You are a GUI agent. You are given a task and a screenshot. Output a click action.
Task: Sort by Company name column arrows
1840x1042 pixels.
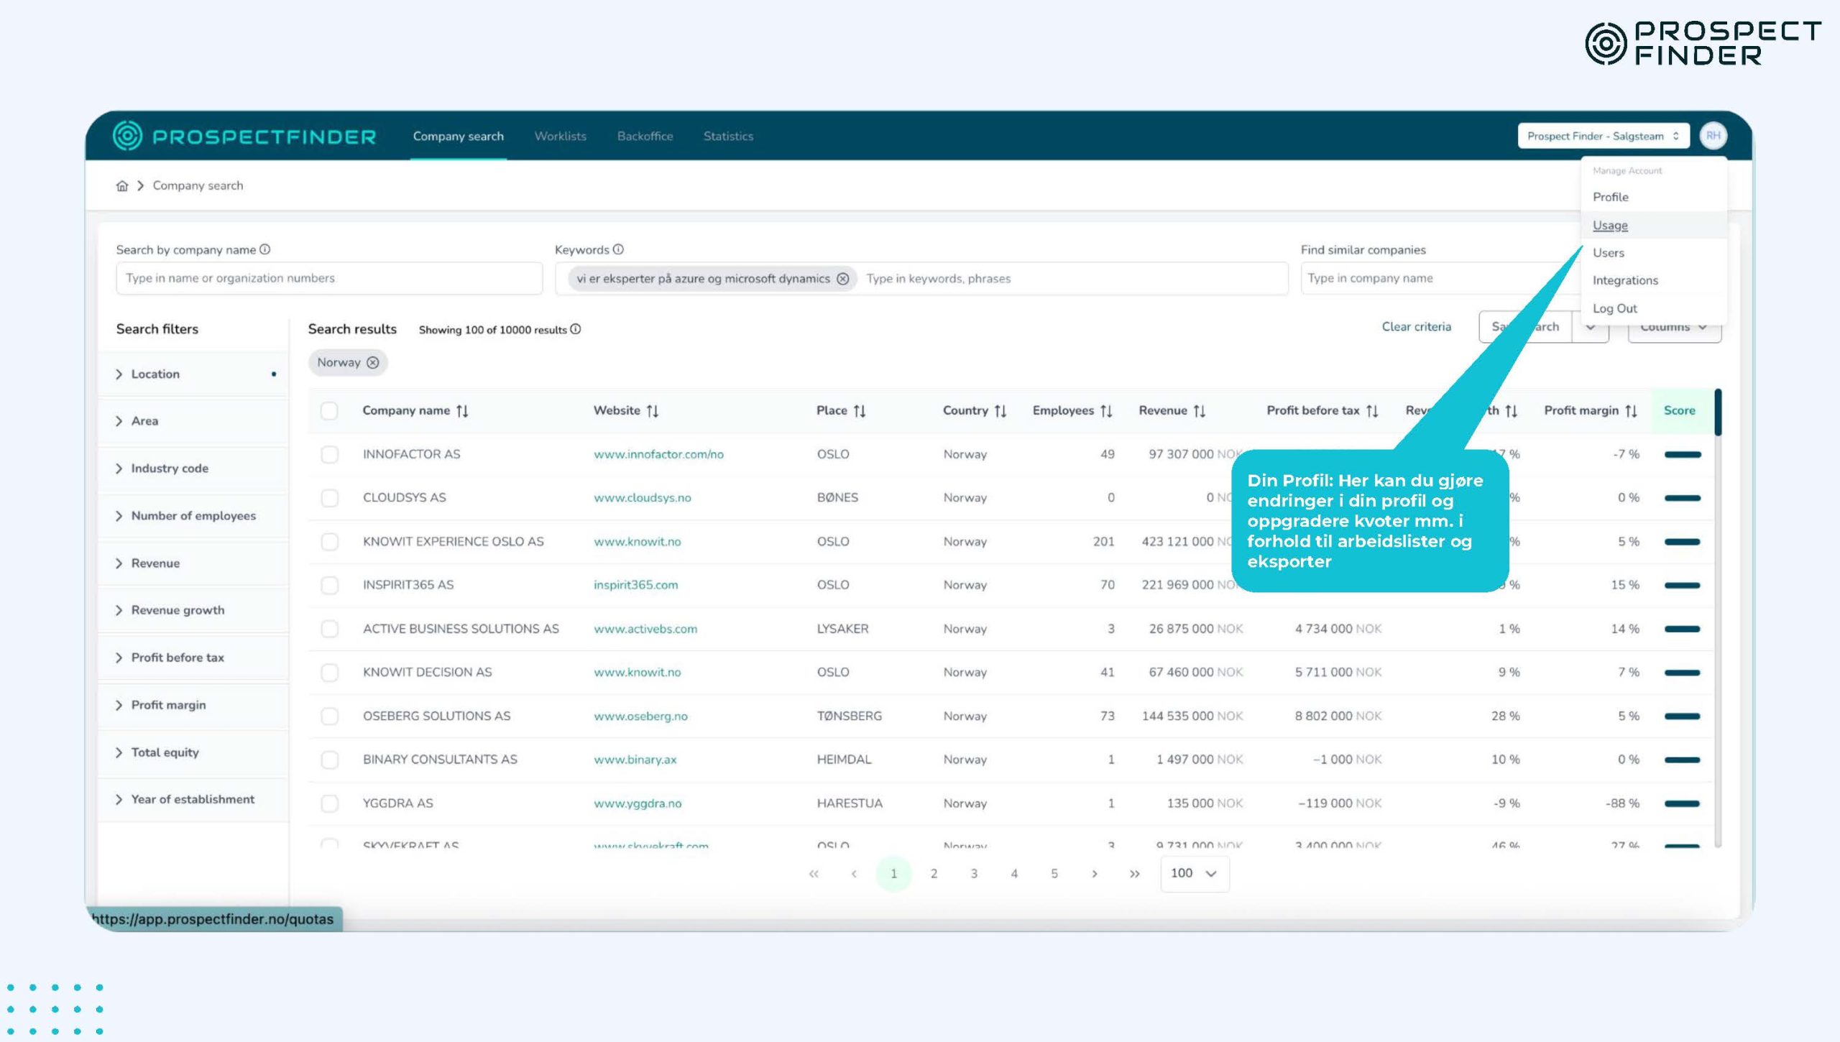(x=462, y=411)
